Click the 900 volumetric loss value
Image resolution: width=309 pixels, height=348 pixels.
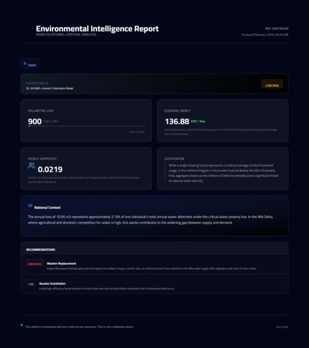pos(35,121)
